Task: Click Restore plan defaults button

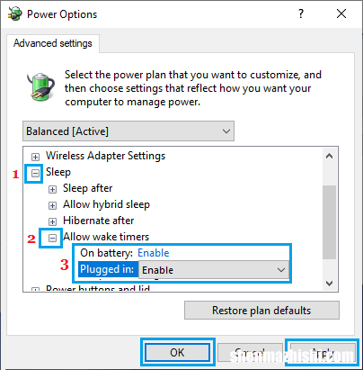Action: 261,311
